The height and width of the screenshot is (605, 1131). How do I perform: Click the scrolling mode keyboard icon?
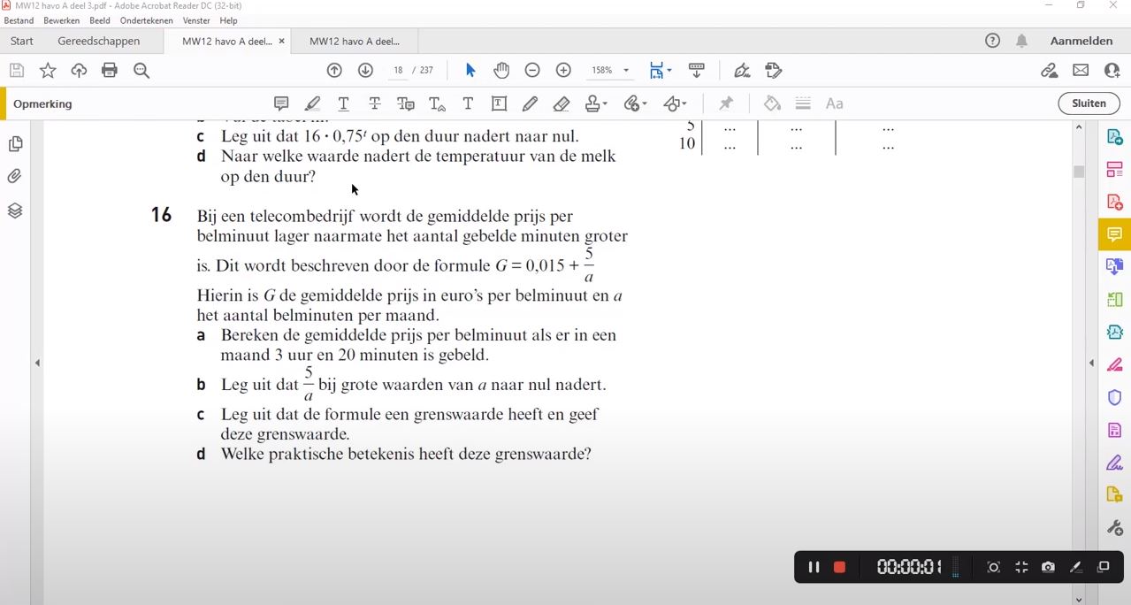[696, 71]
